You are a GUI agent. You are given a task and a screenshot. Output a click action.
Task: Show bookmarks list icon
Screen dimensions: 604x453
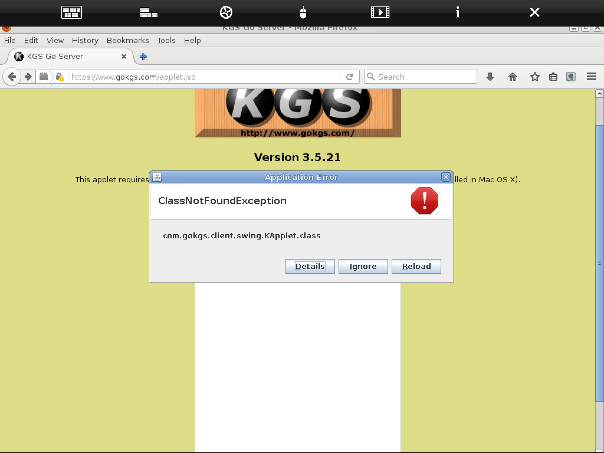click(x=553, y=77)
